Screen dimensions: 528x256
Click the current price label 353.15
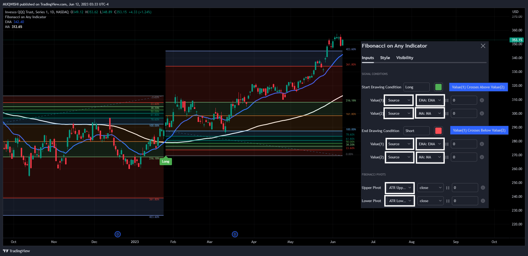coord(517,40)
